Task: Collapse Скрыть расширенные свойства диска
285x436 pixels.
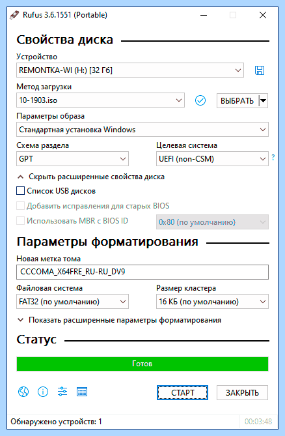Action: click(90, 177)
